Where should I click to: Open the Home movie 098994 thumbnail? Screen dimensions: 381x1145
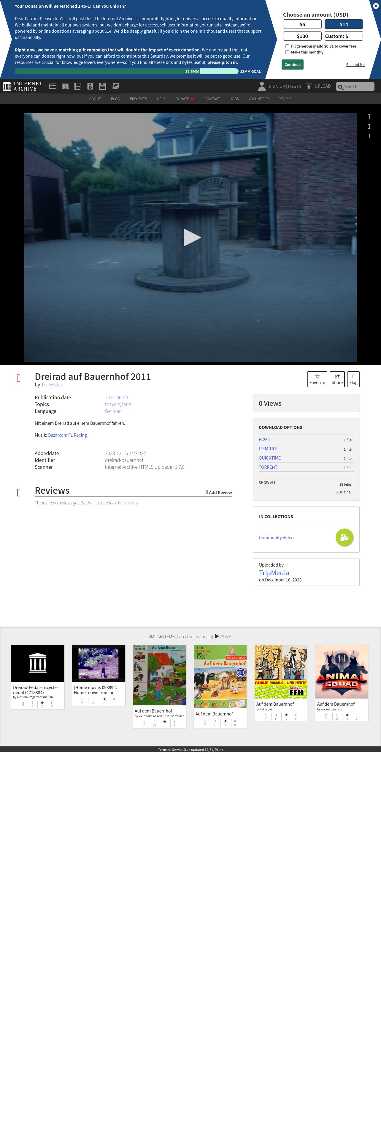pos(99,663)
